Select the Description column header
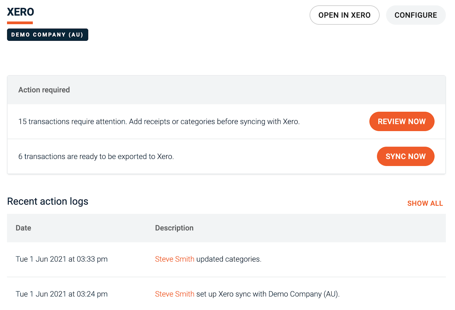455x310 pixels. (174, 228)
